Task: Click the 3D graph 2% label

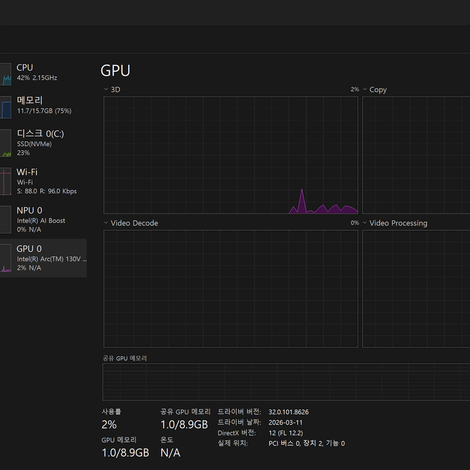Action: pyautogui.click(x=355, y=89)
